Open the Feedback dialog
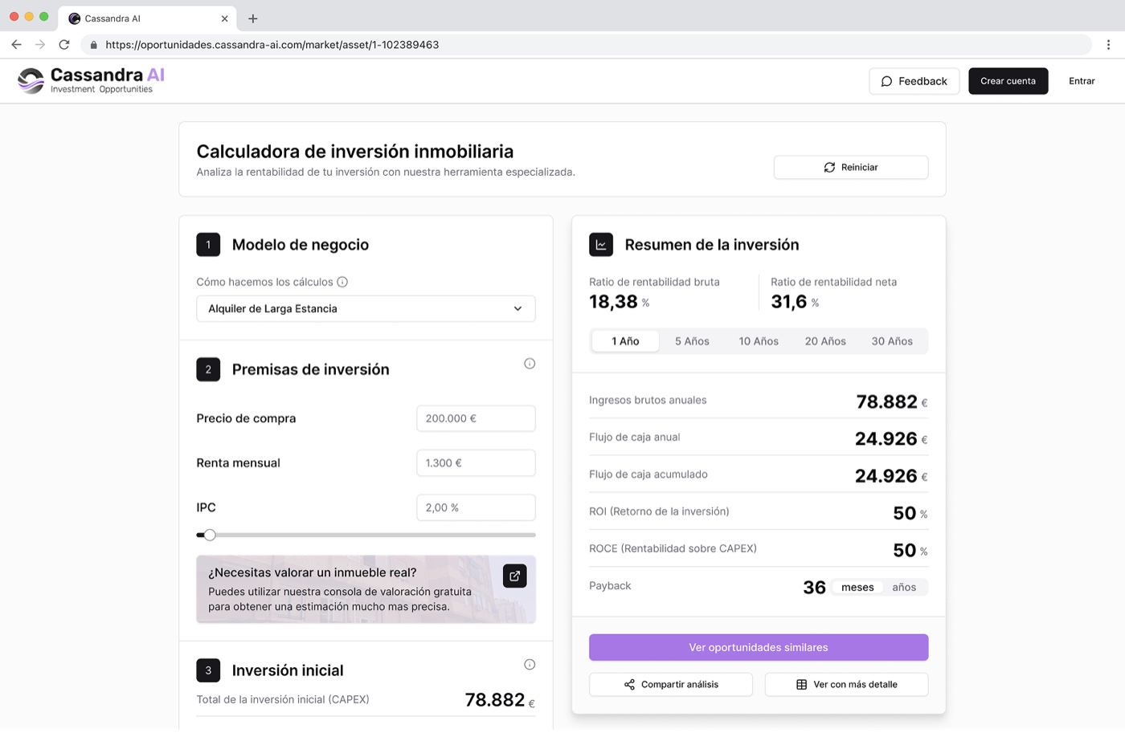Viewport: 1125px width, 741px height. click(x=914, y=81)
